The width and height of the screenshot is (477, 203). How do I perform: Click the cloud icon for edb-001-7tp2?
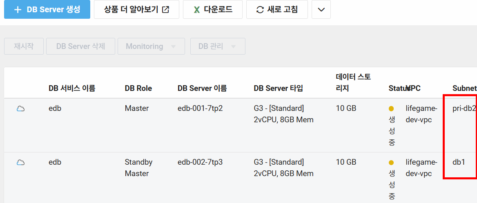20,109
